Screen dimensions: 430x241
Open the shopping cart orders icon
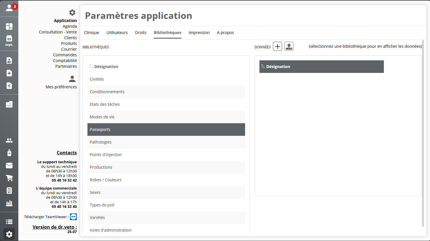coord(9,178)
